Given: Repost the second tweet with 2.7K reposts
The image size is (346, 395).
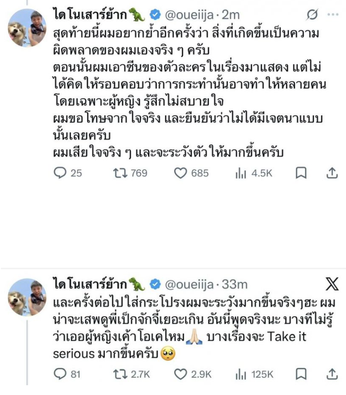Looking at the screenshot, I should tap(119, 375).
